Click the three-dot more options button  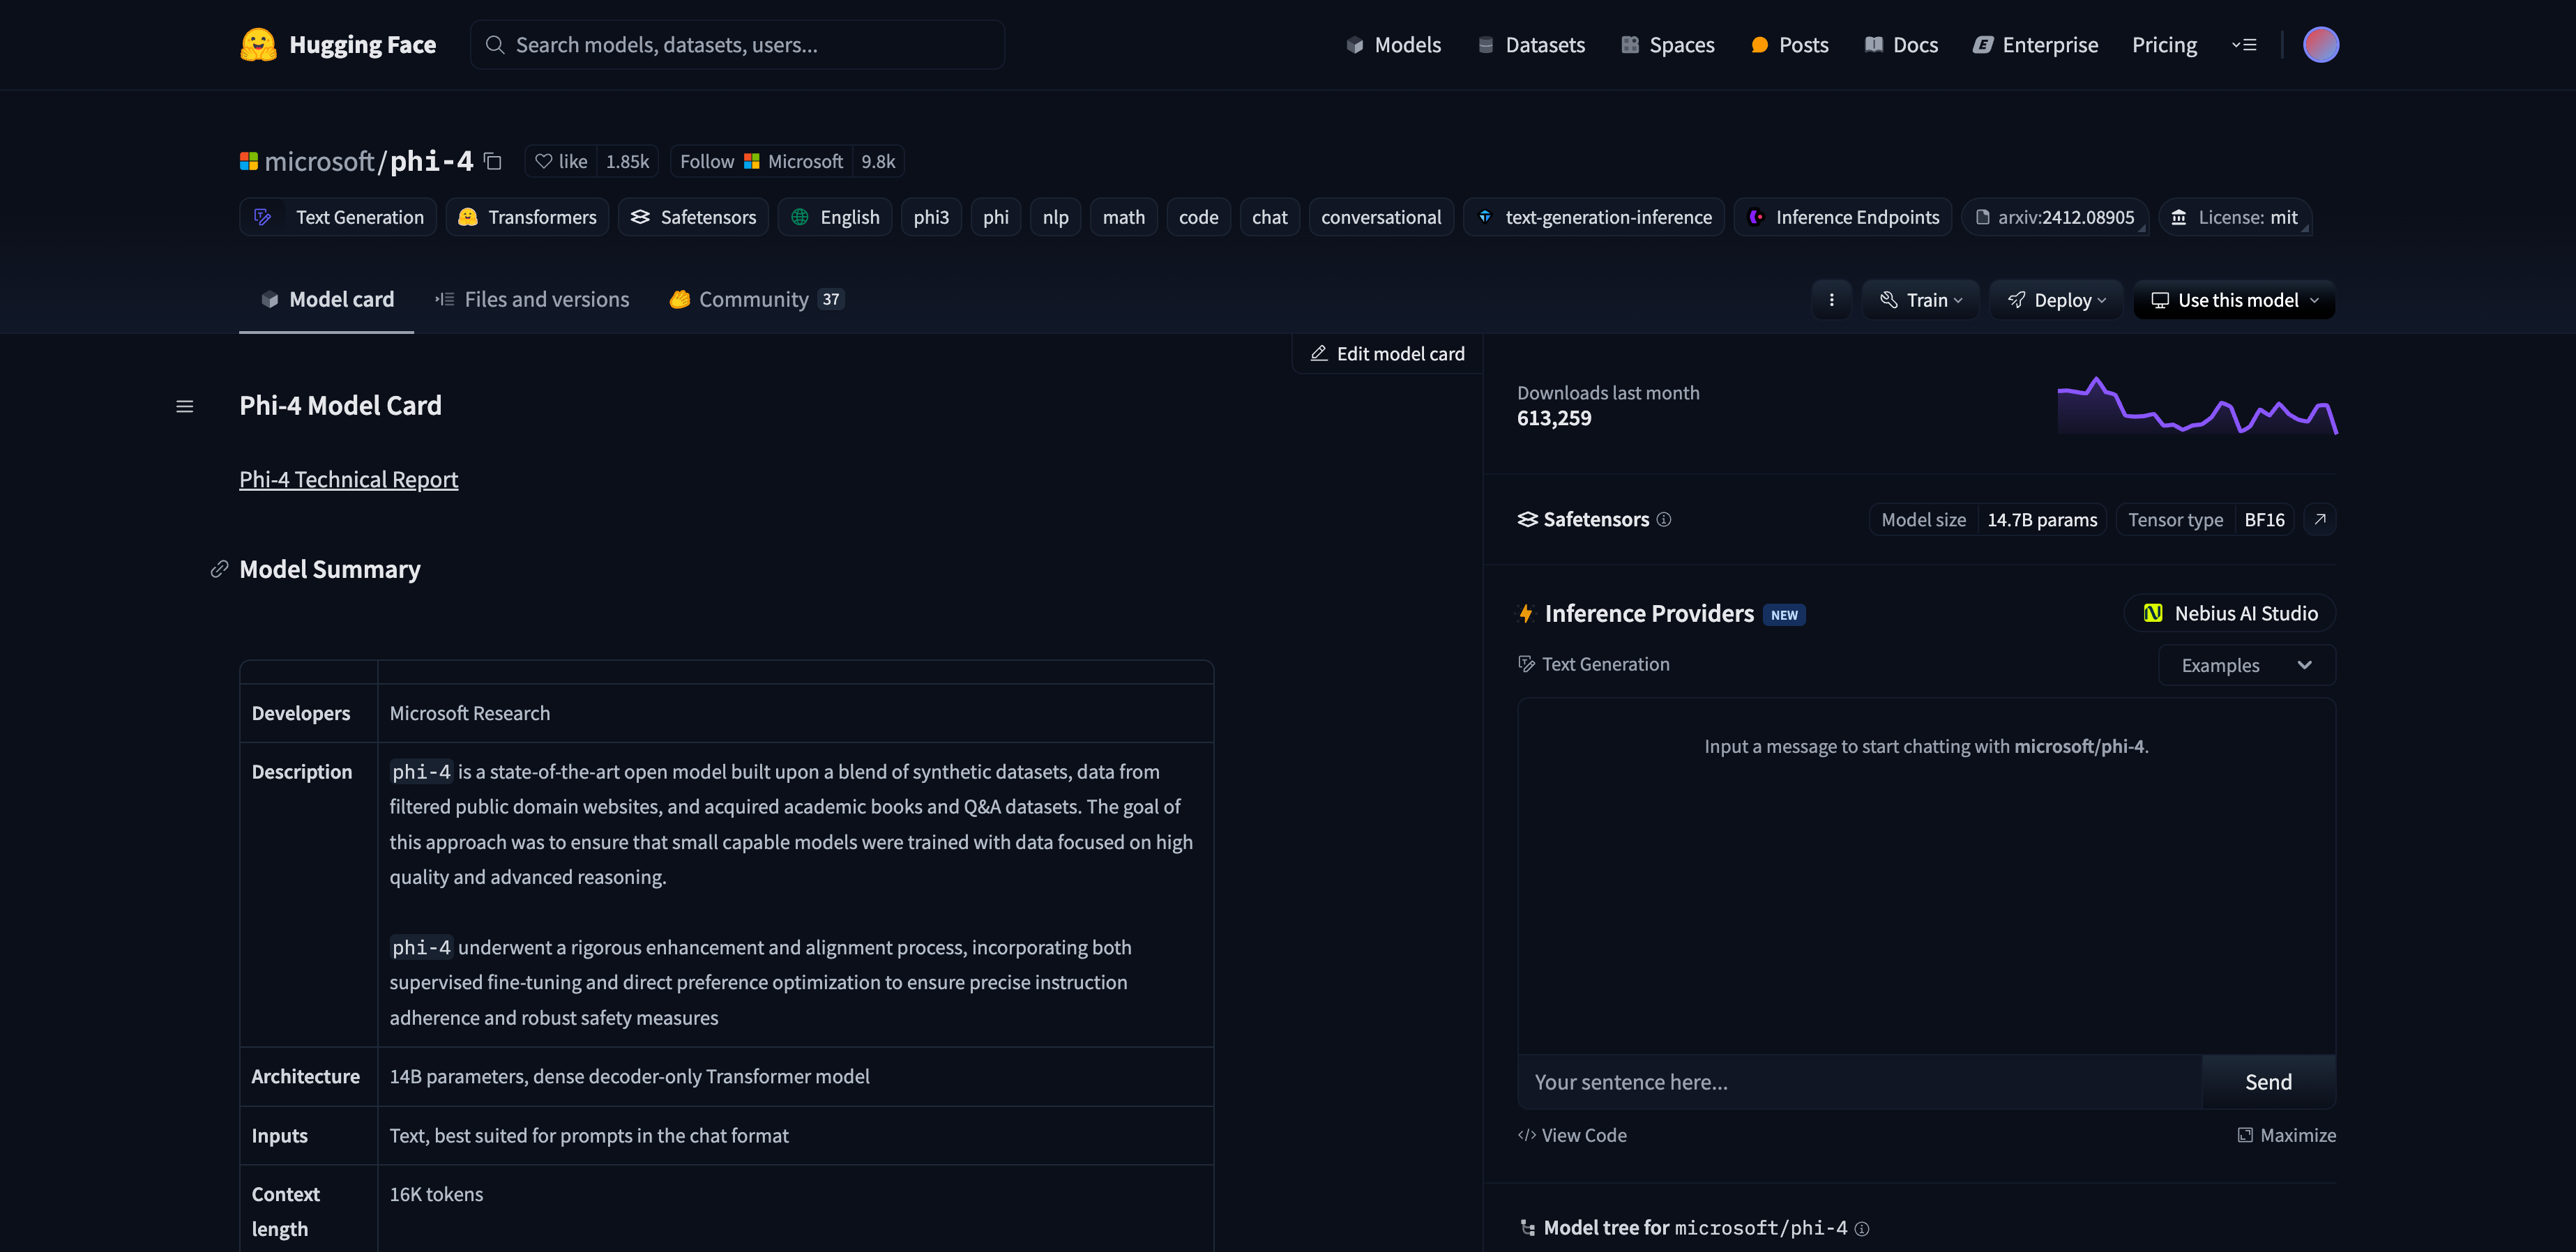(x=1831, y=300)
